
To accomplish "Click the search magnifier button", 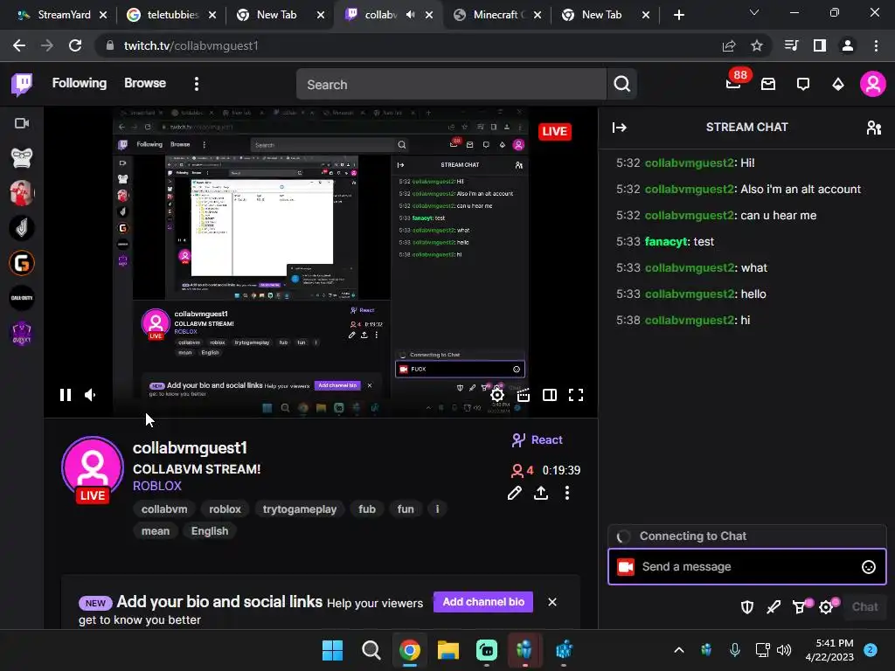I will (x=621, y=85).
